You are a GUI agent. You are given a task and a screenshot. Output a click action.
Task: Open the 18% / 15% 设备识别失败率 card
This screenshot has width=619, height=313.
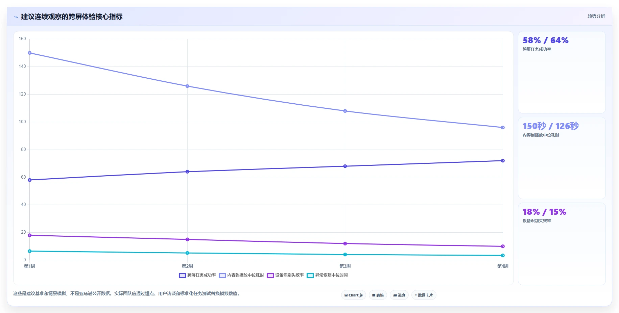562,244
